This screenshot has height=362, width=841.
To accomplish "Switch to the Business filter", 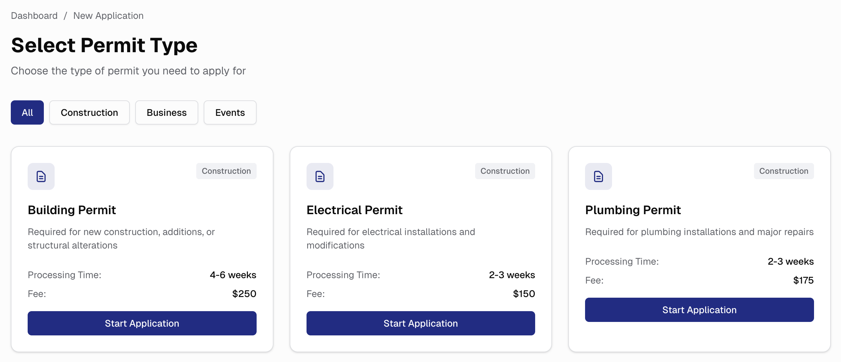I will tap(167, 112).
